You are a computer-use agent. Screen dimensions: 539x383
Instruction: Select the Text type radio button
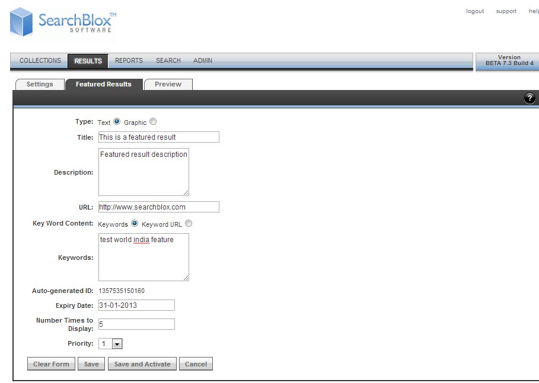(x=117, y=121)
